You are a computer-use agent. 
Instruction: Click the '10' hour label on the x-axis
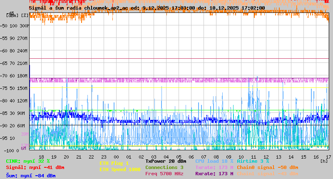click(x=241, y=157)
